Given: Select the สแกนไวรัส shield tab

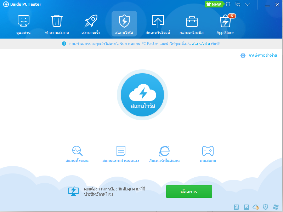Looking at the screenshot, I should click(x=124, y=24).
